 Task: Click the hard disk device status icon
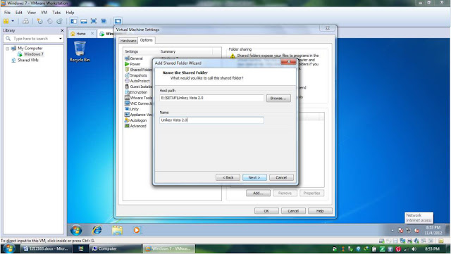382,241
